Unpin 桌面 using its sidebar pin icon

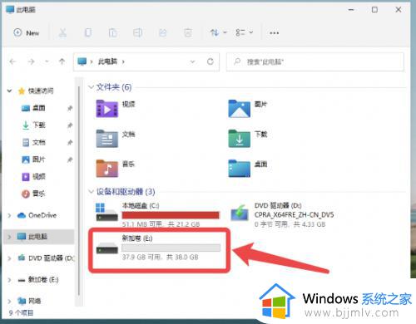point(70,108)
